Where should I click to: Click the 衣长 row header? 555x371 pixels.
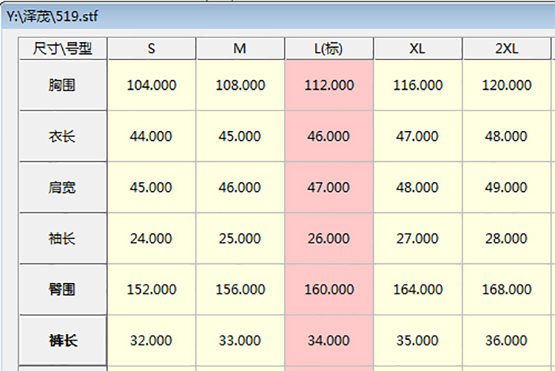[63, 136]
